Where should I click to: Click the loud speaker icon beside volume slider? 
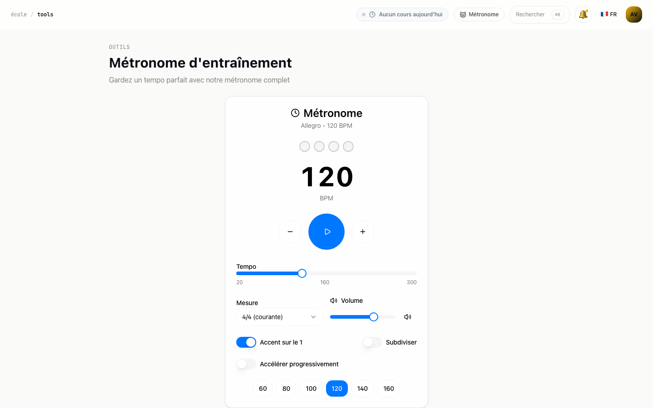[x=408, y=317]
